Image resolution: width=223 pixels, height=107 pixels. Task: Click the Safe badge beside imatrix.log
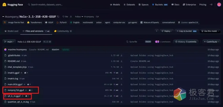pyautogui.click(x=22, y=78)
